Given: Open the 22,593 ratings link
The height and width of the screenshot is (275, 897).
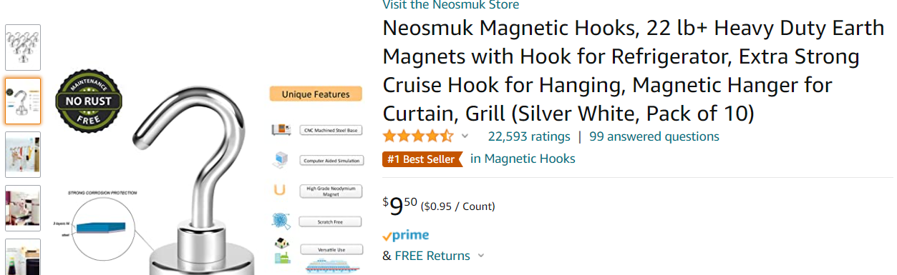Looking at the screenshot, I should click(529, 136).
